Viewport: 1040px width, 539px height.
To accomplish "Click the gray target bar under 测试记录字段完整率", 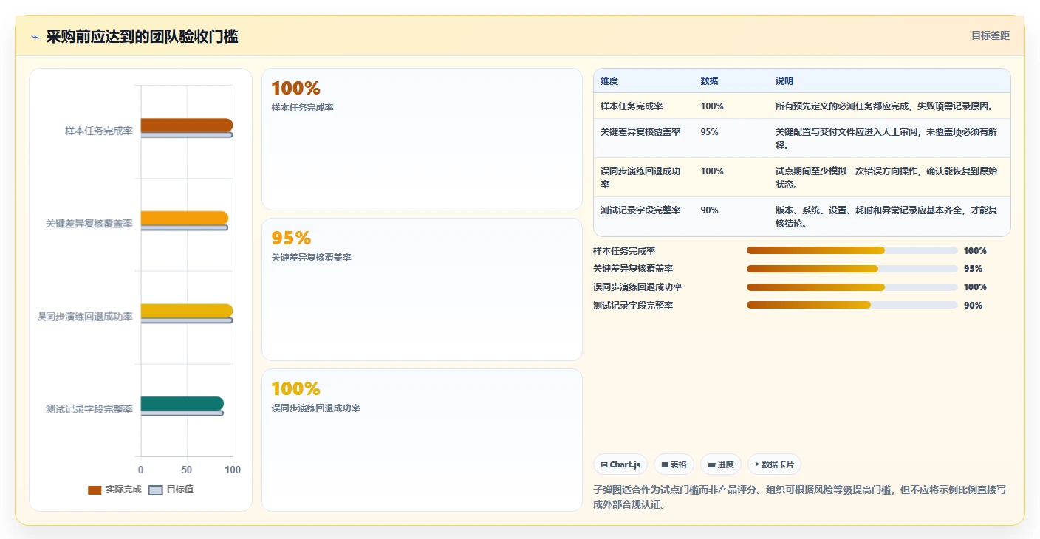I will pyautogui.click(x=182, y=413).
